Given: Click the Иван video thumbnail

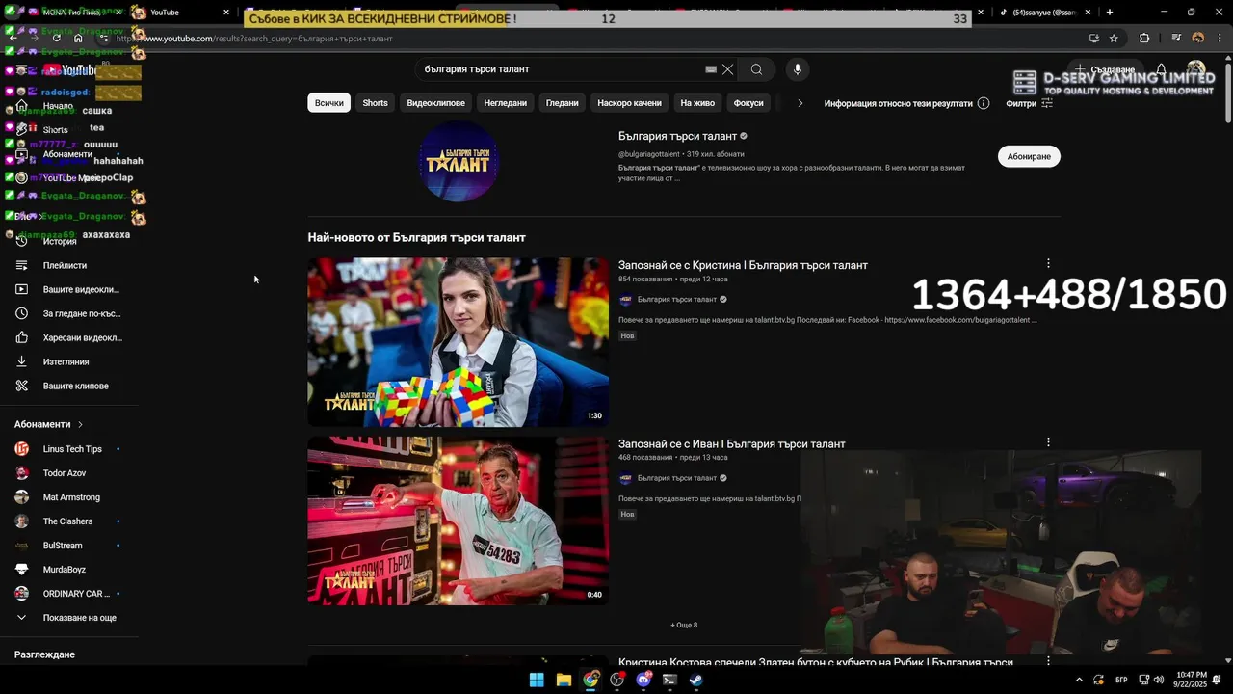Looking at the screenshot, I should click(x=459, y=520).
